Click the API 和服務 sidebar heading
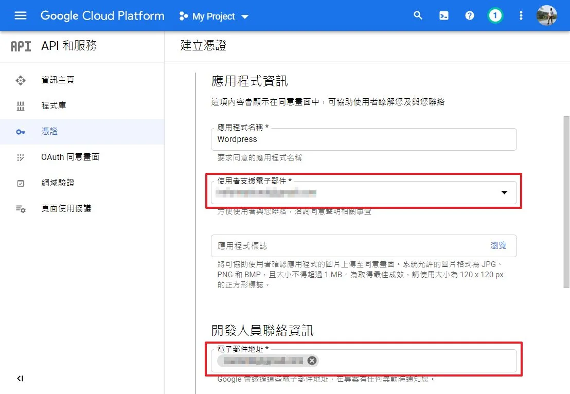The image size is (570, 394). tap(69, 46)
